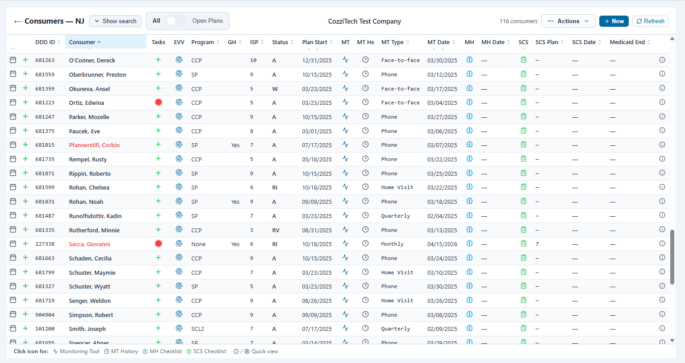The width and height of the screenshot is (685, 363).
Task: Refresh the consumer list
Action: click(650, 21)
